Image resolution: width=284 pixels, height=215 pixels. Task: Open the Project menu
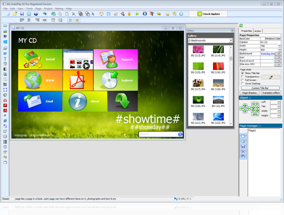[48, 8]
